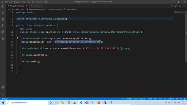Click the lightbulb quick-fix icon on line 13
Image resolution: width=187 pixels, height=105 pixels.
[x=17, y=38]
